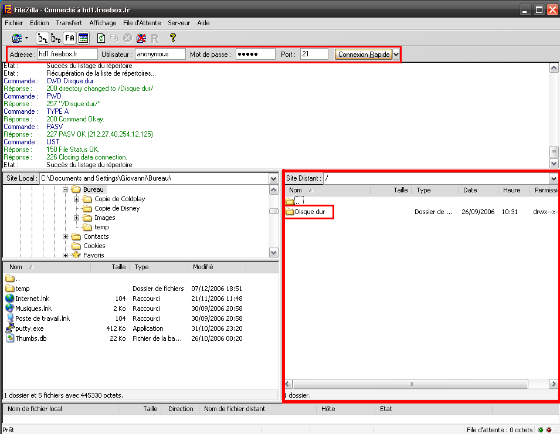Screen dimensions: 560x434
Task: Select the Cookies folder in tree
Action: (94, 246)
